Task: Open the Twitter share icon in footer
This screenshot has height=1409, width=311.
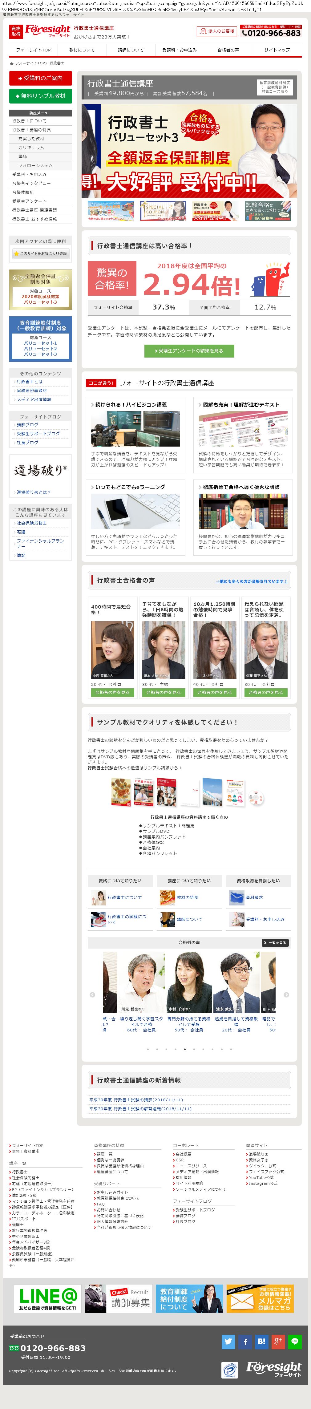Action: point(228,1341)
